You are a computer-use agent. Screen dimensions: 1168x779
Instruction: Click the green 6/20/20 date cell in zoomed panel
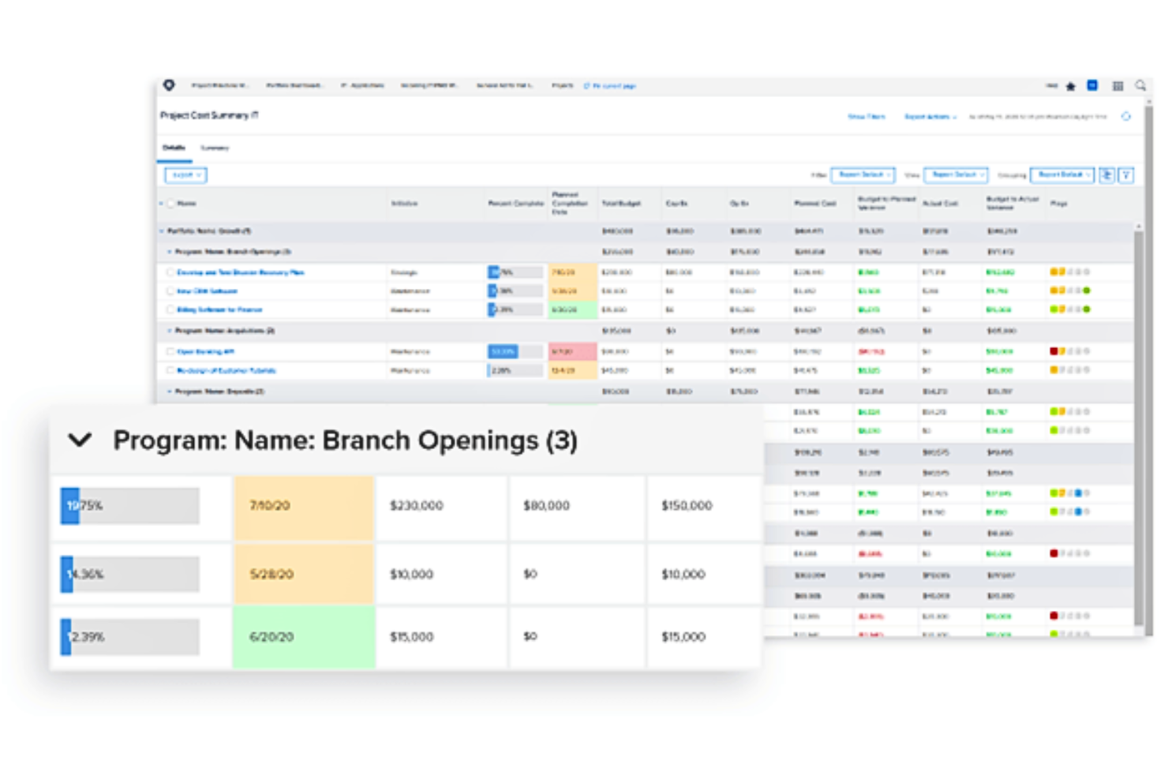point(303,638)
